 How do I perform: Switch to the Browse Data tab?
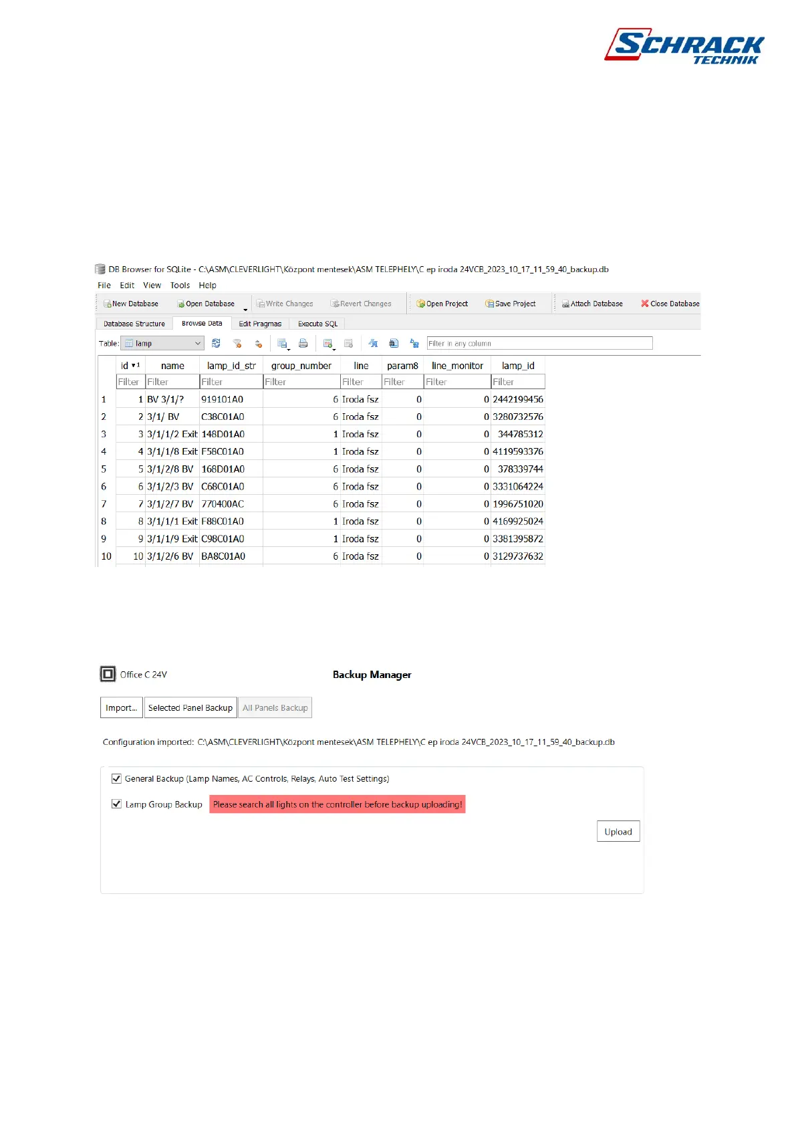point(202,323)
